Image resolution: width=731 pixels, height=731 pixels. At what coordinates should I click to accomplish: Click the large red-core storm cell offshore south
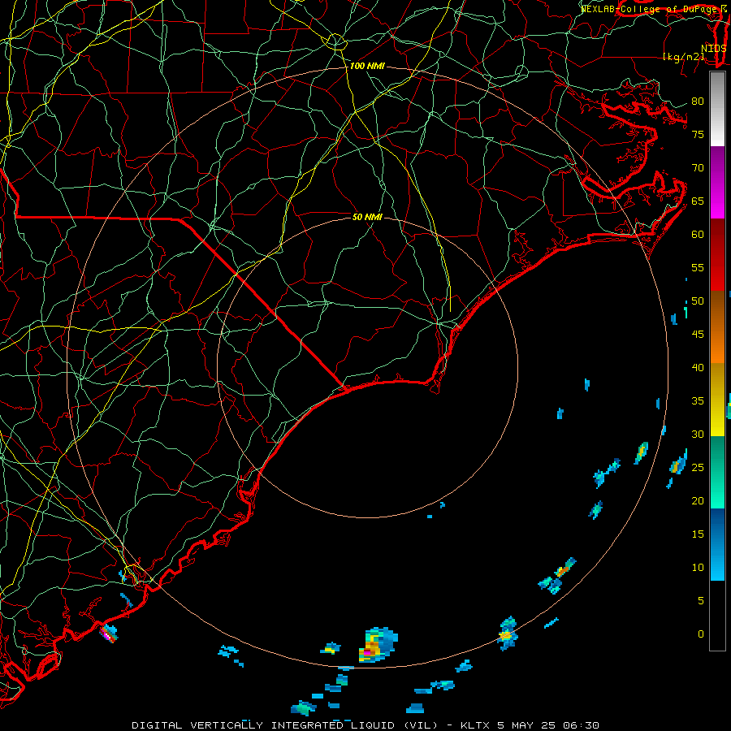tap(378, 645)
